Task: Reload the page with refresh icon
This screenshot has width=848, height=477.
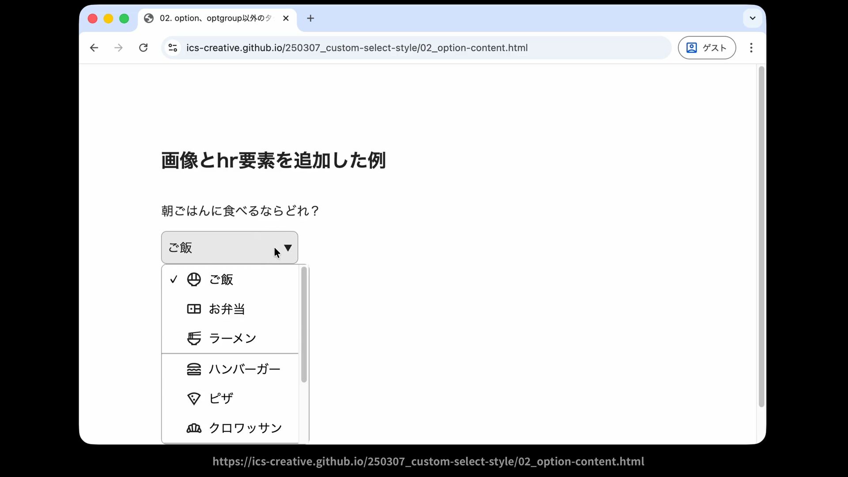Action: pos(143,48)
